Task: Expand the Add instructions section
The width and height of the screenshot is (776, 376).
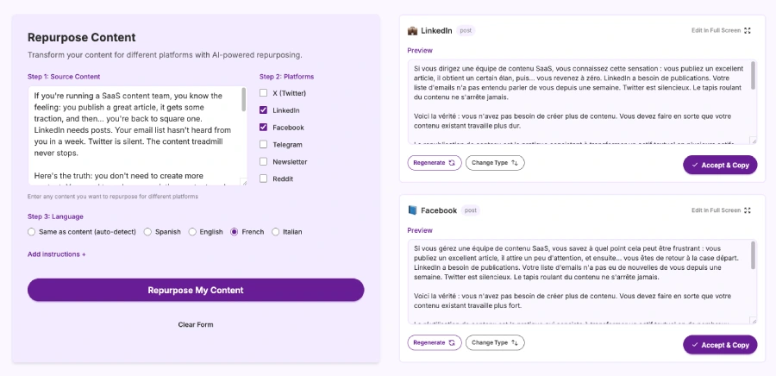Action: (57, 254)
